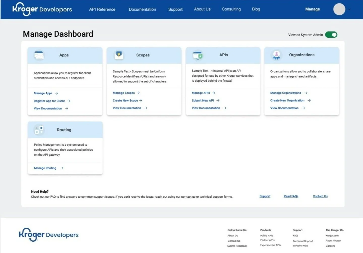
Task: Open the Blog nav item
Action: pos(256,9)
